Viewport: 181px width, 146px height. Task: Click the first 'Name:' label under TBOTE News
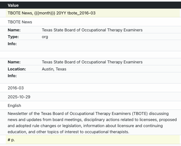pyautogui.click(x=14, y=30)
